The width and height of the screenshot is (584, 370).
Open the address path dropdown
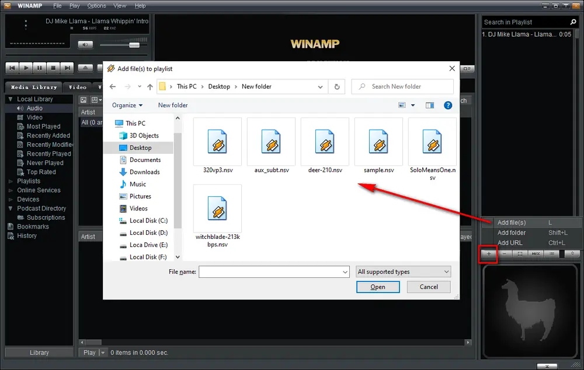point(320,87)
